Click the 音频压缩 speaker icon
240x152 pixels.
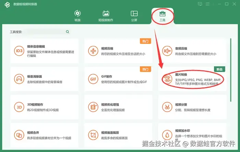[167, 51]
